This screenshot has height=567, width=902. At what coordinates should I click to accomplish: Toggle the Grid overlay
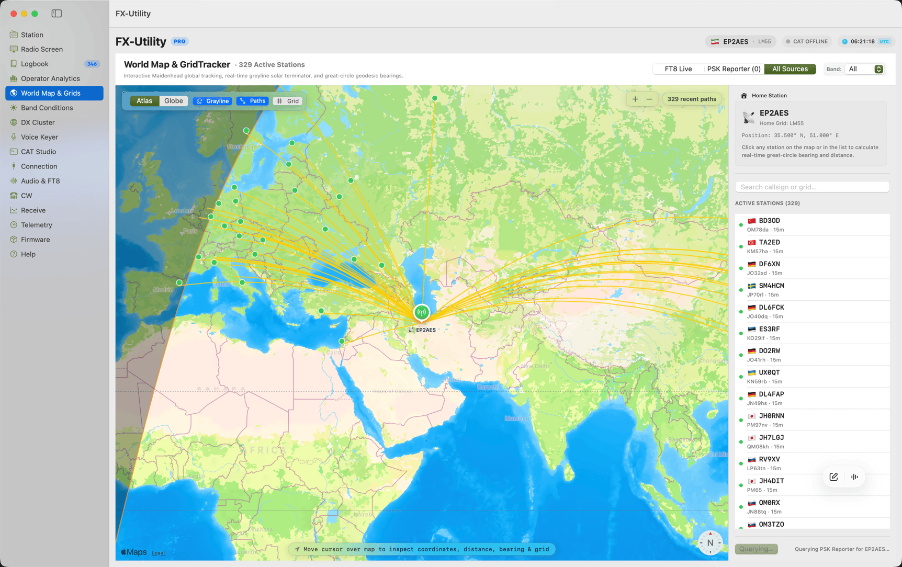(288, 101)
